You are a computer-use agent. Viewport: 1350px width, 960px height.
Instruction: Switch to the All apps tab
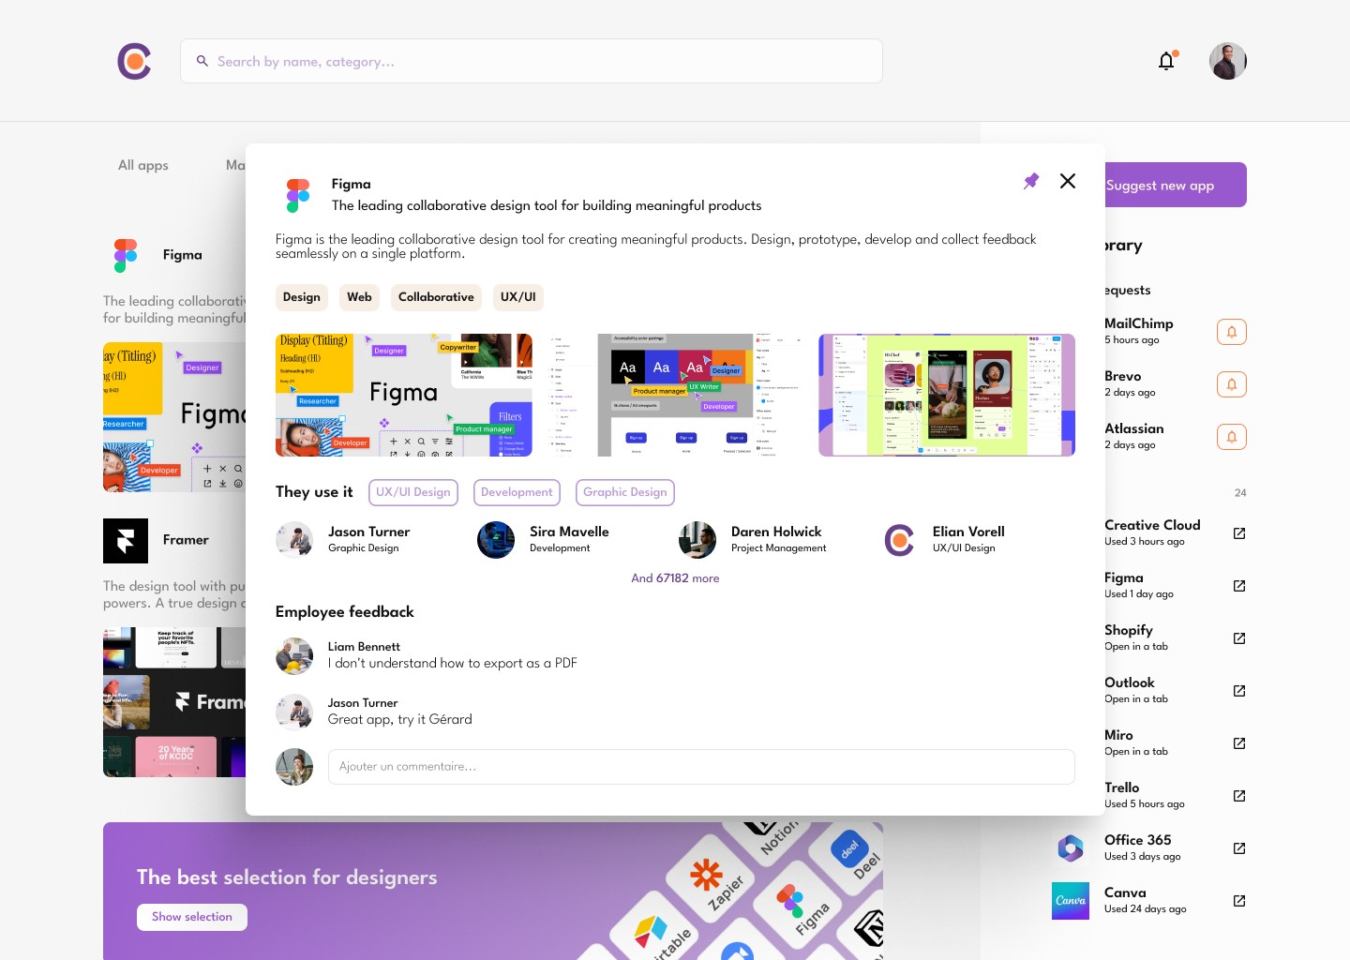coord(143,165)
